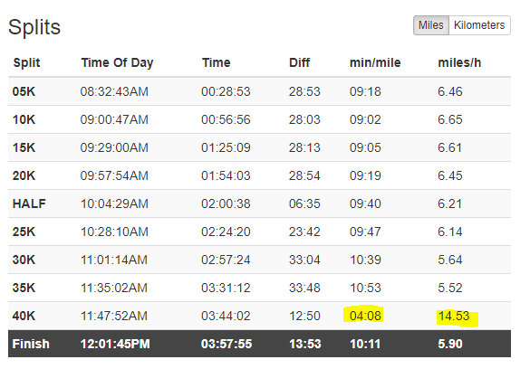Click the Splits heading

tap(34, 27)
